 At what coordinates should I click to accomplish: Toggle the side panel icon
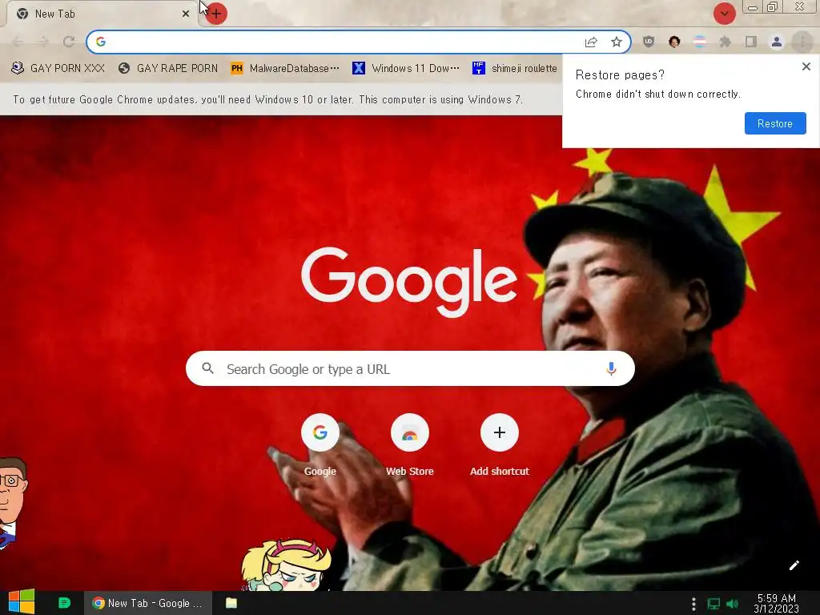click(x=751, y=42)
